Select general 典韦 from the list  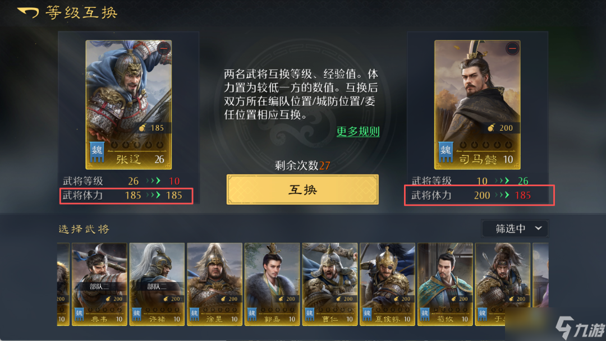pyautogui.click(x=99, y=284)
